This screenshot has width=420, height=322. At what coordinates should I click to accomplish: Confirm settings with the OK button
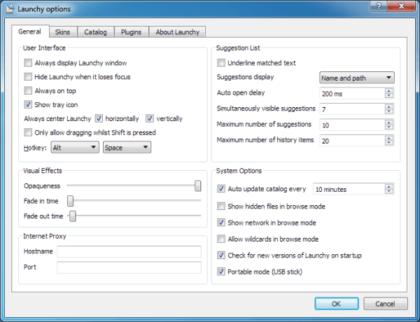(x=337, y=304)
